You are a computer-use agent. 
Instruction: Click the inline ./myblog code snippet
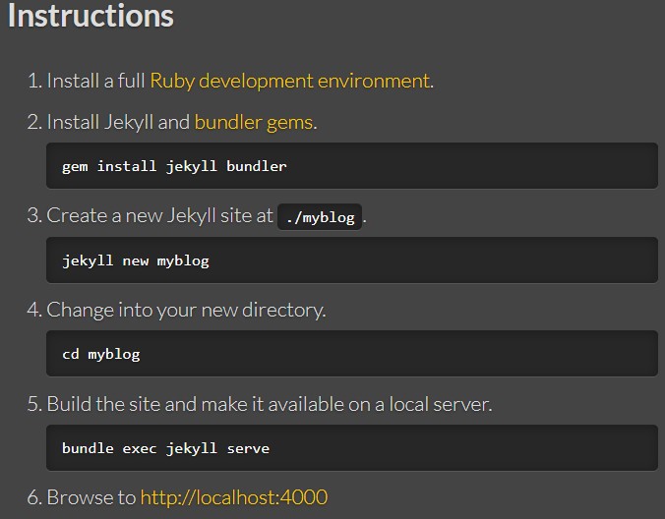[x=320, y=217]
